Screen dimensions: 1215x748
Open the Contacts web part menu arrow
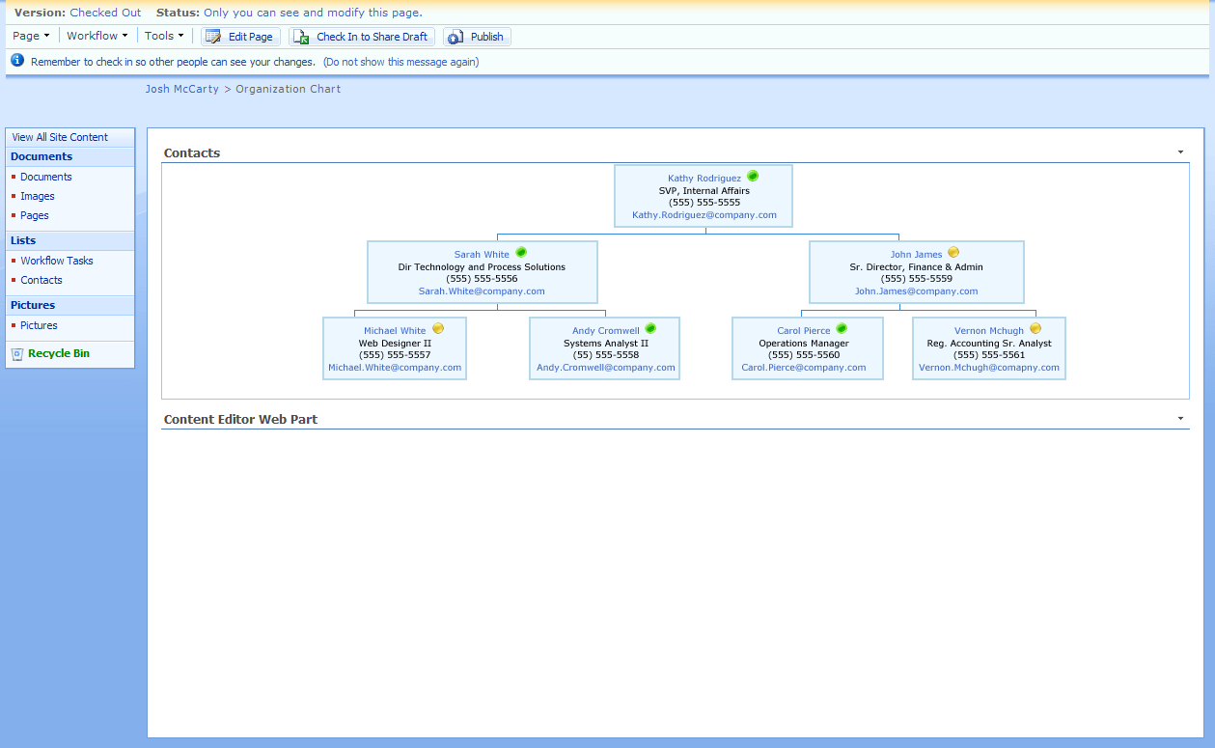[1181, 152]
